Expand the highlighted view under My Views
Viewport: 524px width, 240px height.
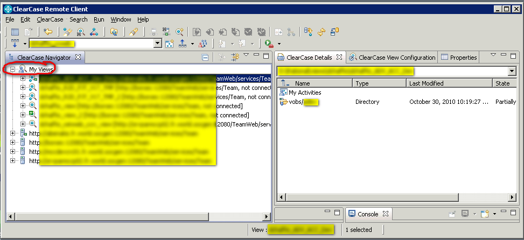23,79
